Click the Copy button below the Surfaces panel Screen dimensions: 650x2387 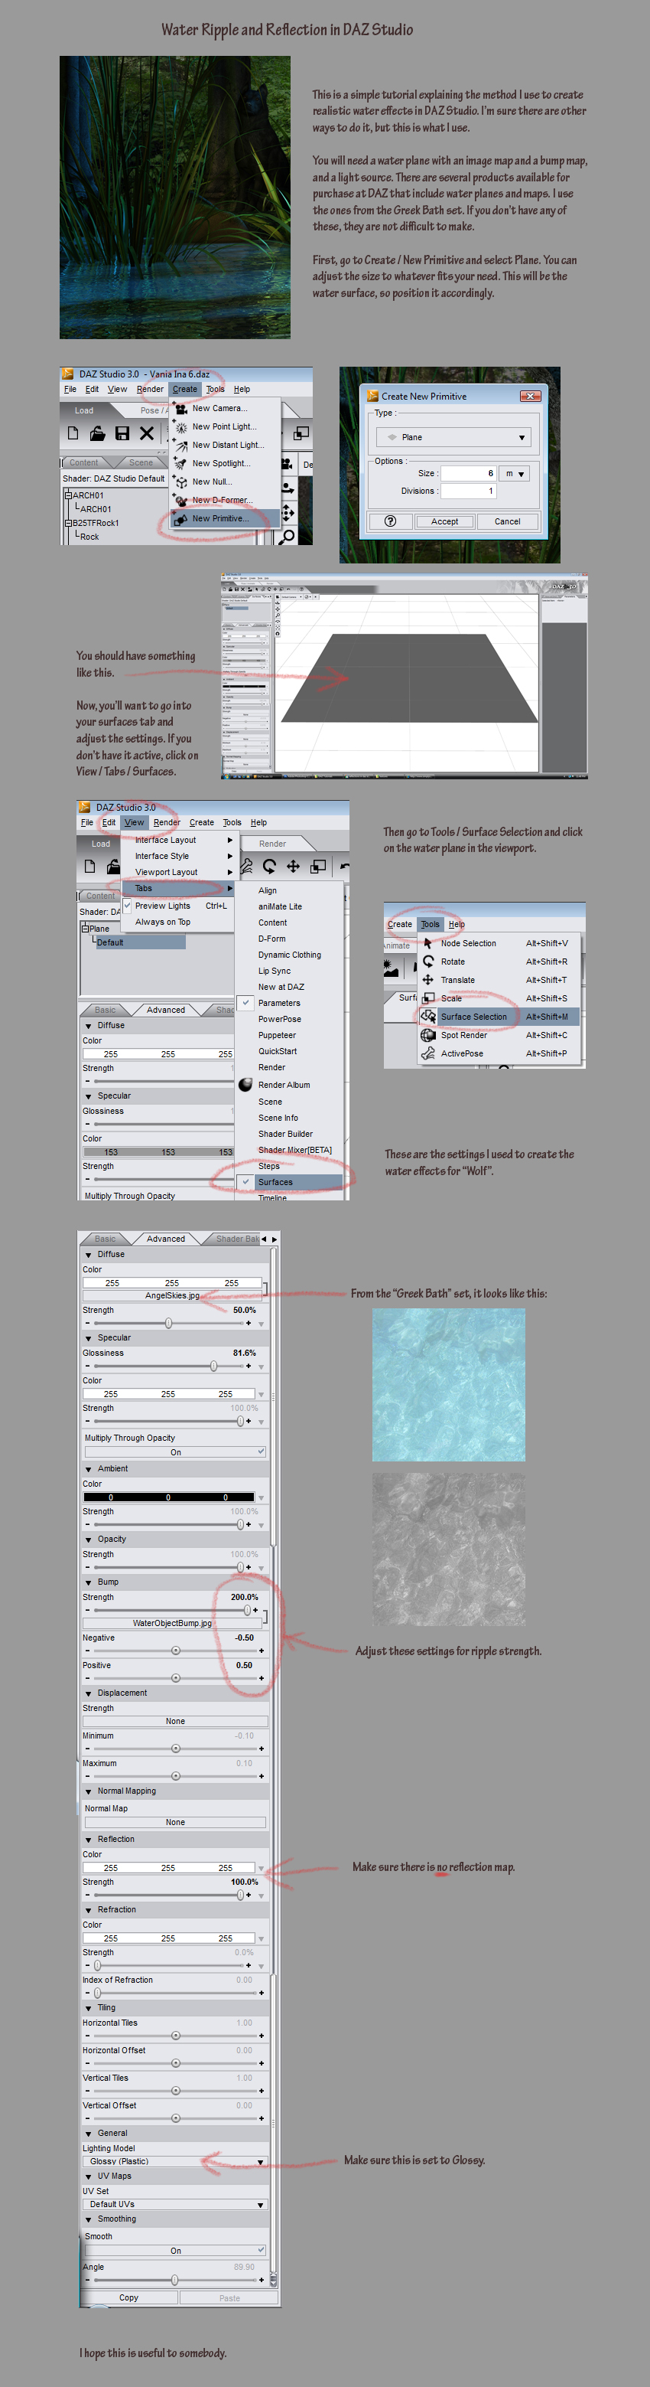tap(128, 2297)
